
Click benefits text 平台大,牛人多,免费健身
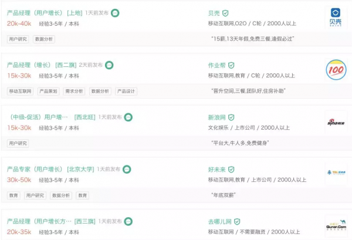pyautogui.click(x=240, y=143)
